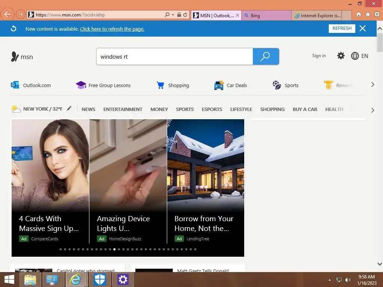
Task: Open language selector globe EN
Action: 359,56
